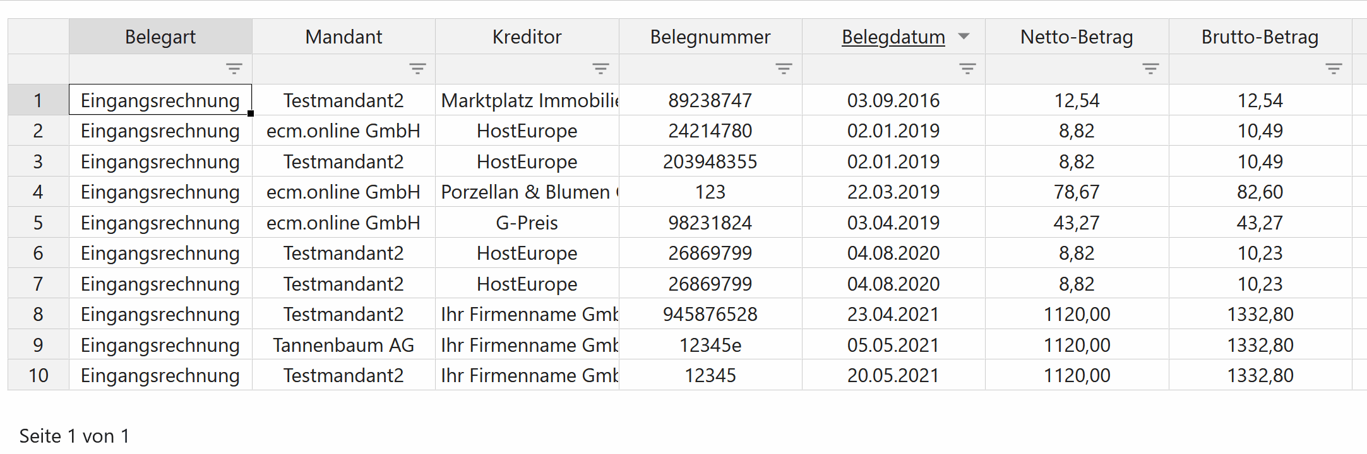Open the filter icon under Kreditor column
1367x454 pixels.
pyautogui.click(x=600, y=69)
